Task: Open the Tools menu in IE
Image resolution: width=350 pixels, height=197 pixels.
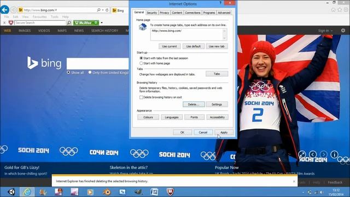Action: pyautogui.click(x=55, y=17)
